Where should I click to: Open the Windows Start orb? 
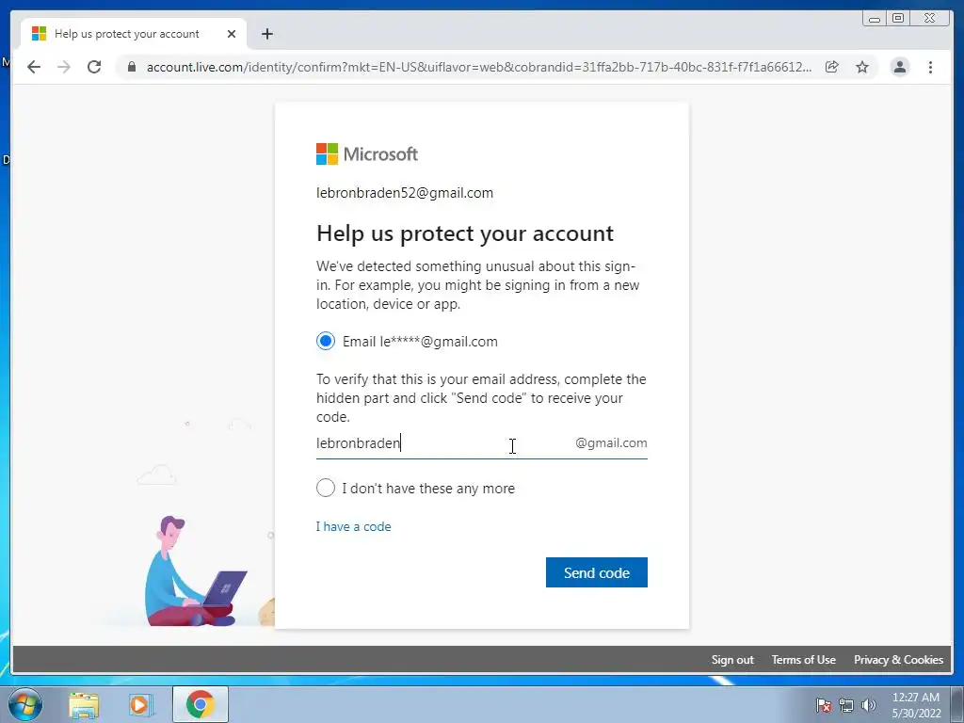[x=25, y=704]
